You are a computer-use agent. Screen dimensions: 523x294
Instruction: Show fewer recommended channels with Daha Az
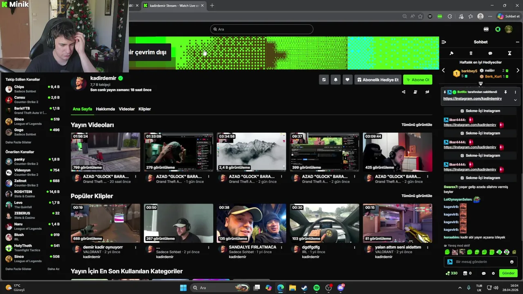(54, 269)
